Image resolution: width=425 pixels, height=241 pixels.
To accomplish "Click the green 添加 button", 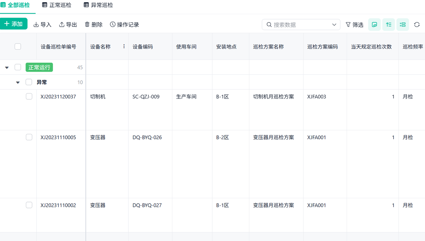I will click(13, 24).
